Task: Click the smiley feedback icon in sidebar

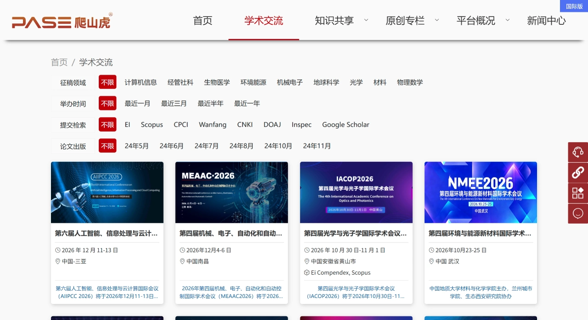Action: (x=578, y=214)
